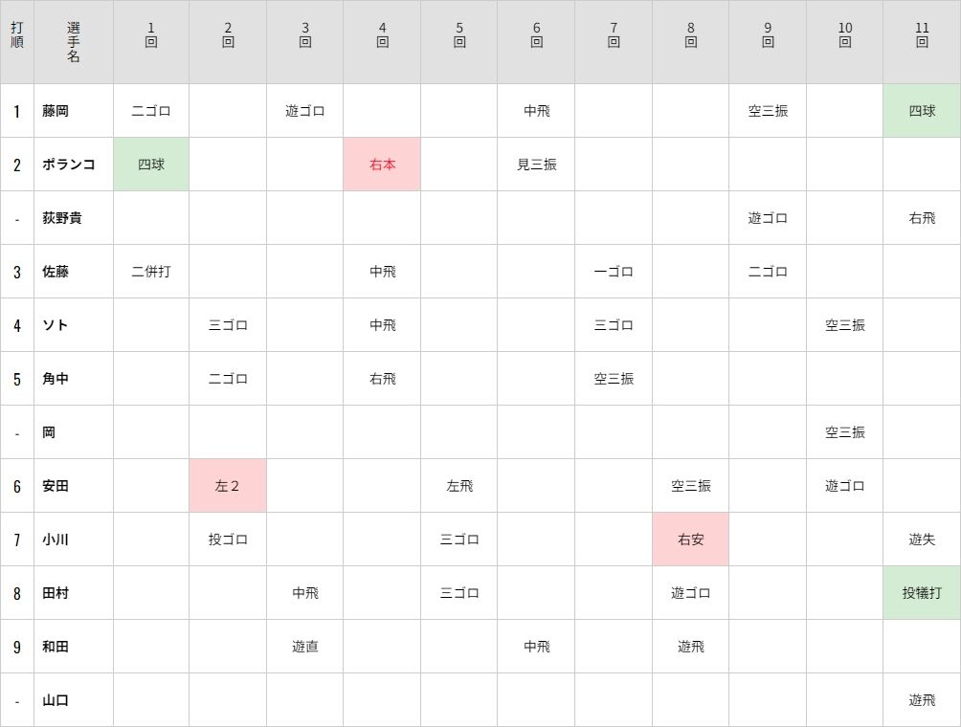This screenshot has height=727, width=961.
Task: Click the green 投犠打 cell
Action: (922, 593)
